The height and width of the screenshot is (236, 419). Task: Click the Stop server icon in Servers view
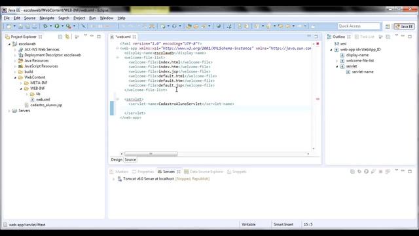tap(380, 172)
